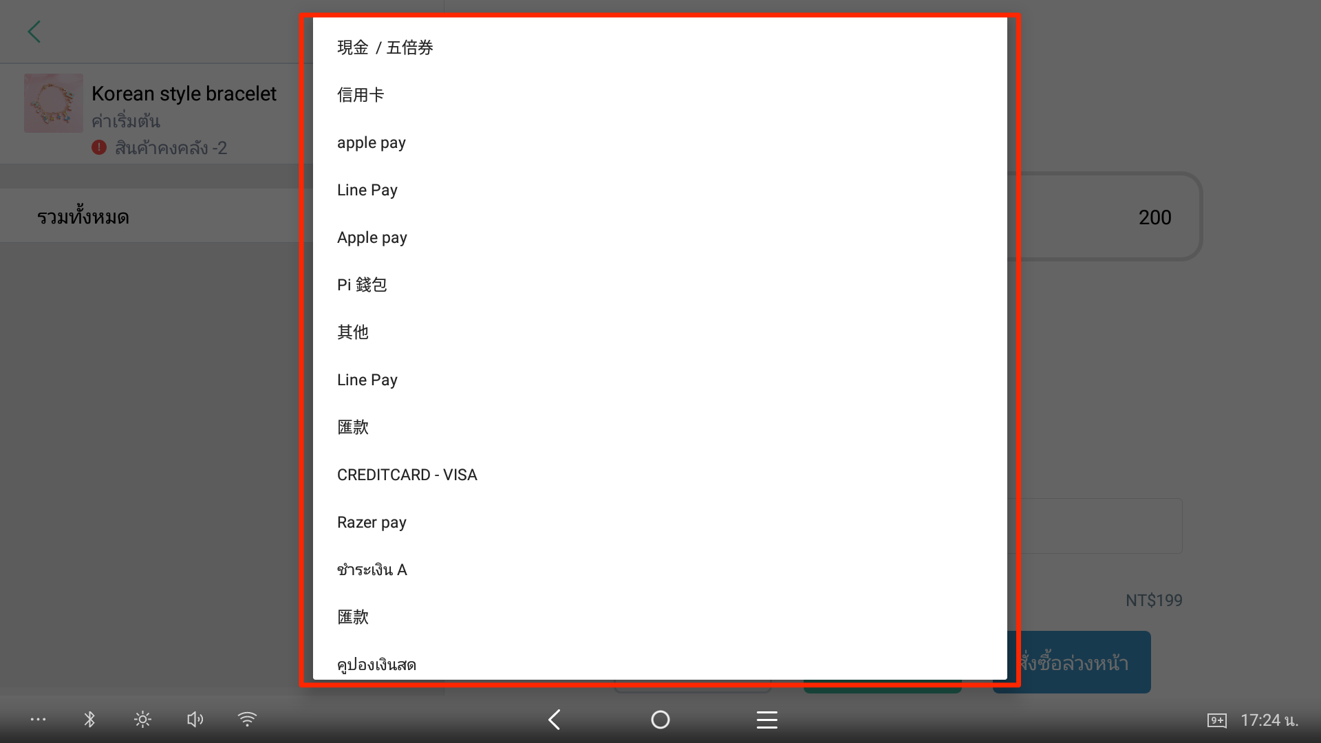
Task: Tap the Android home circle button
Action: click(x=660, y=720)
